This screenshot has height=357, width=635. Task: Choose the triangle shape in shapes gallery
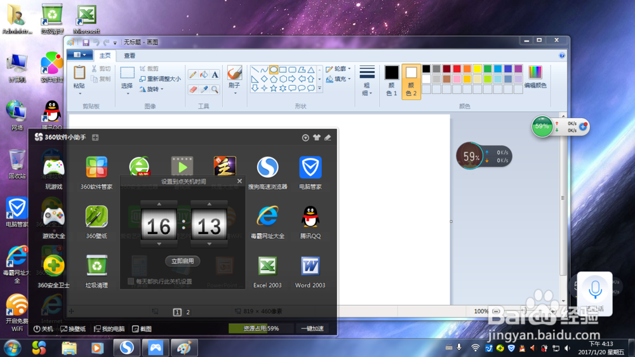311,70
